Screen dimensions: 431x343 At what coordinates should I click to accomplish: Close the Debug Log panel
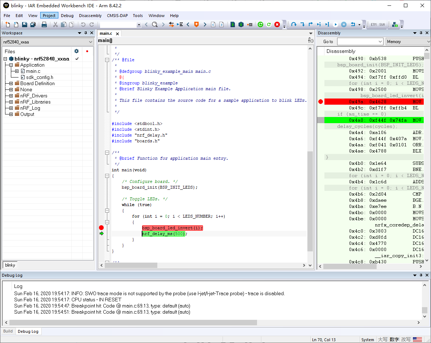[x=427, y=275]
